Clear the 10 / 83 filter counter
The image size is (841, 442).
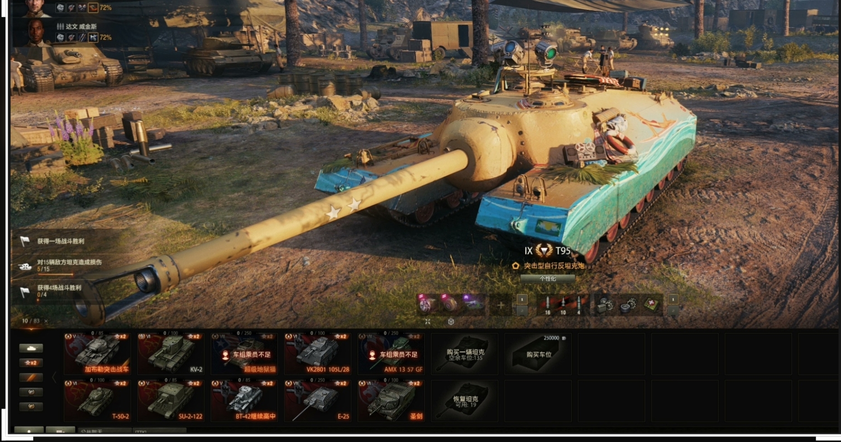pos(46,321)
